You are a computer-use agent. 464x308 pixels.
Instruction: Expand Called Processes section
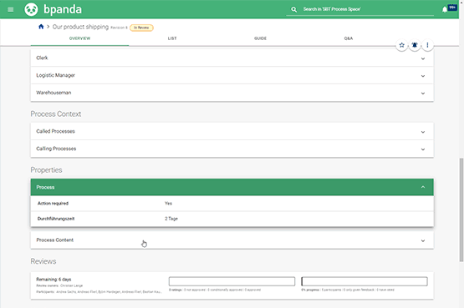pyautogui.click(x=232, y=131)
